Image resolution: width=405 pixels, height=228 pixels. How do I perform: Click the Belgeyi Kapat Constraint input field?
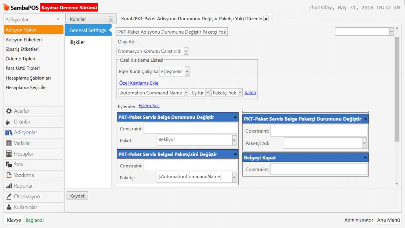coord(319,169)
